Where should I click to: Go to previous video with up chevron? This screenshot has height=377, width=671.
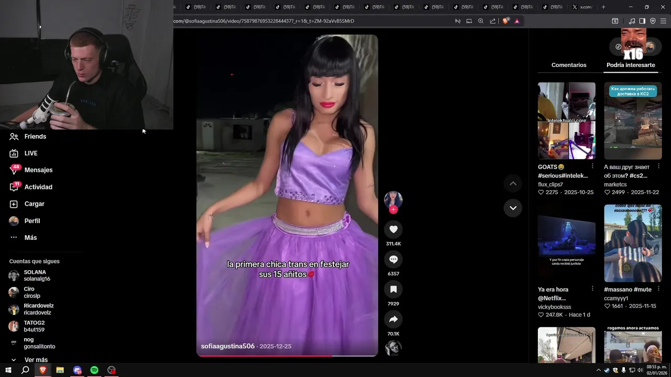[513, 183]
